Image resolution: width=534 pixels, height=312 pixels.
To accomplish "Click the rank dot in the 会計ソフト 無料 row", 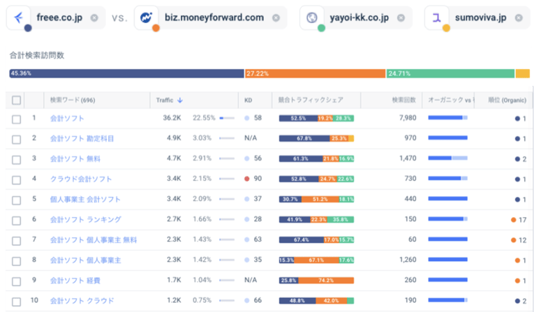I will point(517,159).
